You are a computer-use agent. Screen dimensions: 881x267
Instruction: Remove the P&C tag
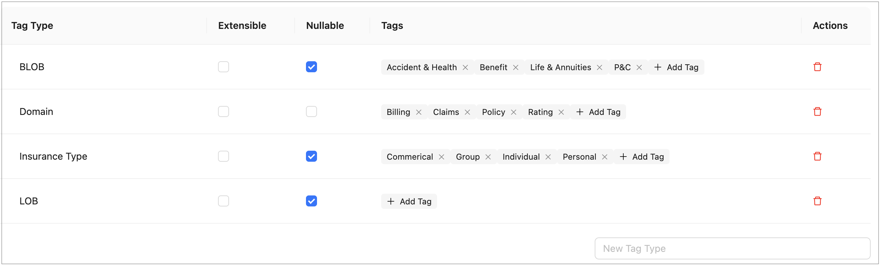pos(639,67)
